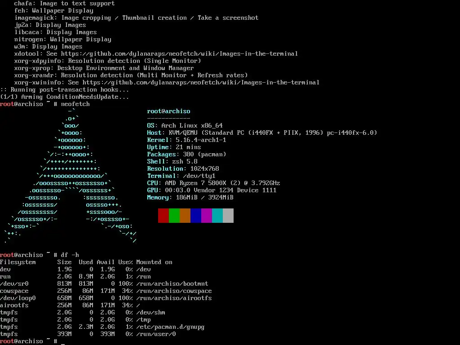Click the light gray color block
460x345 pixels.
(228, 216)
